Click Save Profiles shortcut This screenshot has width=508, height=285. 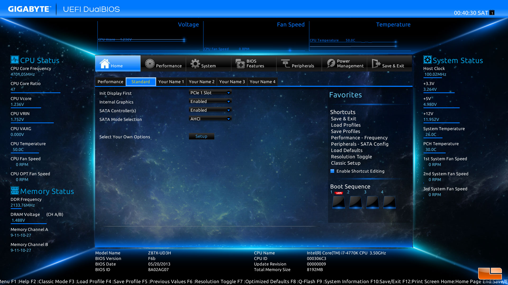click(x=345, y=131)
